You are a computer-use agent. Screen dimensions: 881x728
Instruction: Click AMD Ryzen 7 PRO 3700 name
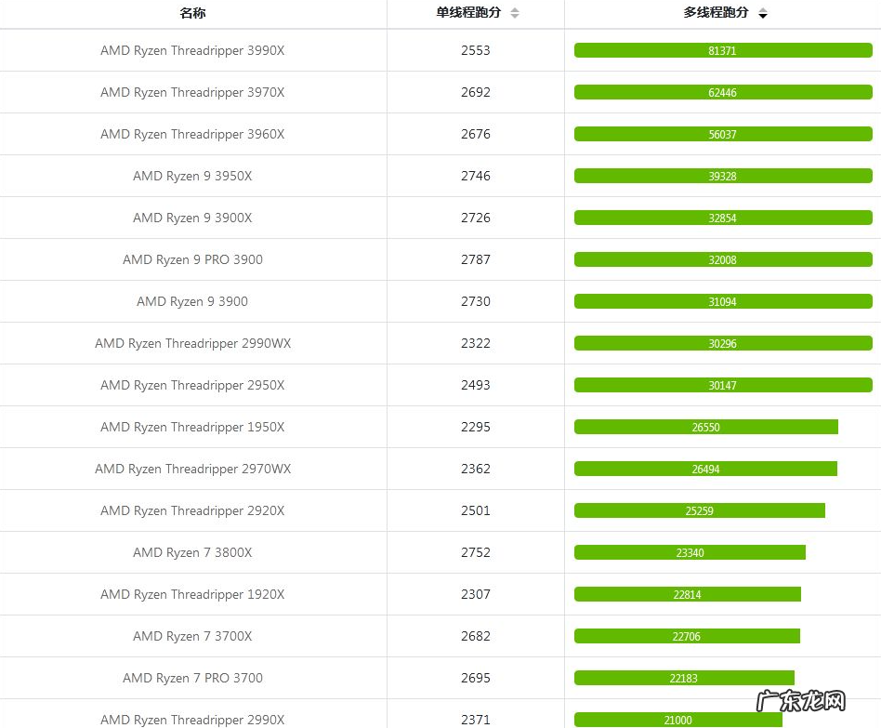coord(192,678)
